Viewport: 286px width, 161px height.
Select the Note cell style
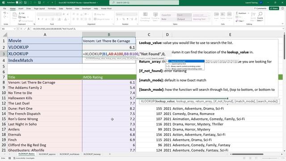(x=168, y=19)
